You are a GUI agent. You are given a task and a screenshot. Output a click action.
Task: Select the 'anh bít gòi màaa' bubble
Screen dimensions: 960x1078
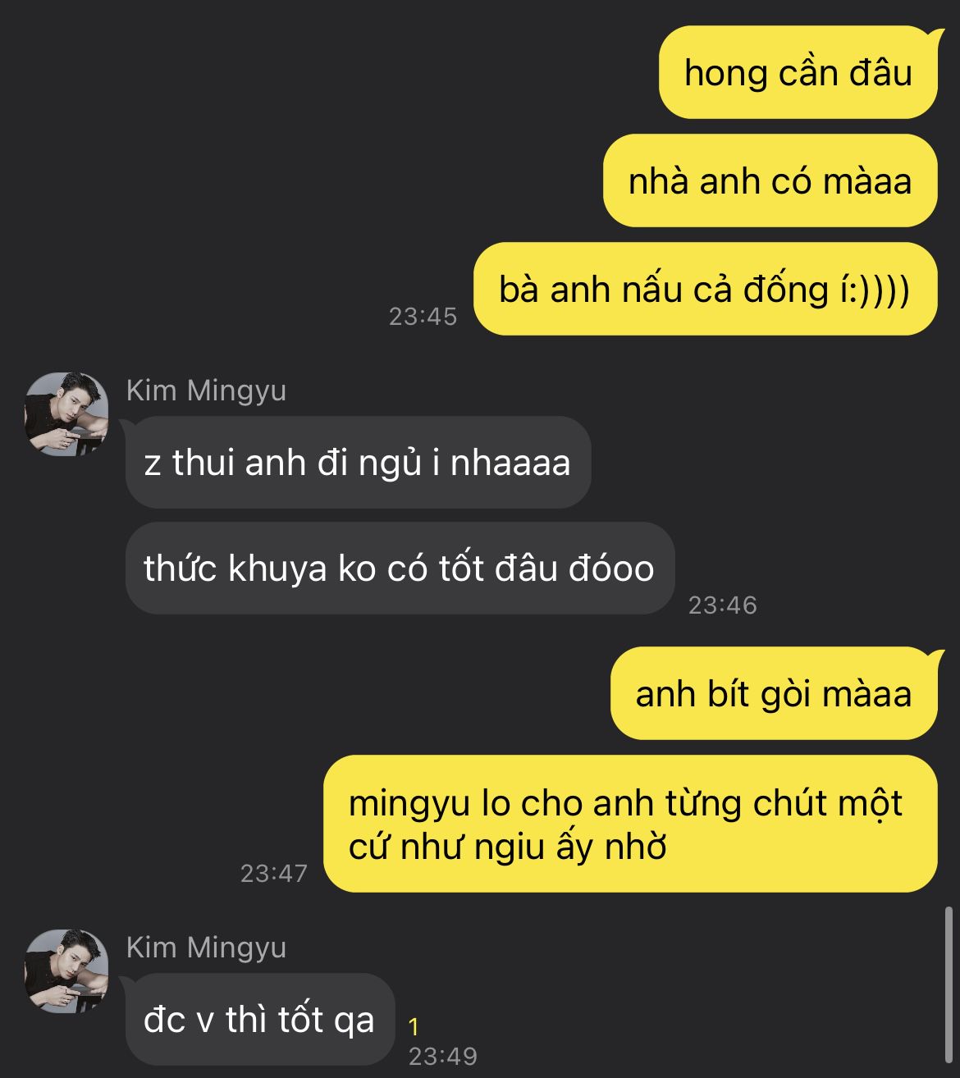(x=773, y=694)
